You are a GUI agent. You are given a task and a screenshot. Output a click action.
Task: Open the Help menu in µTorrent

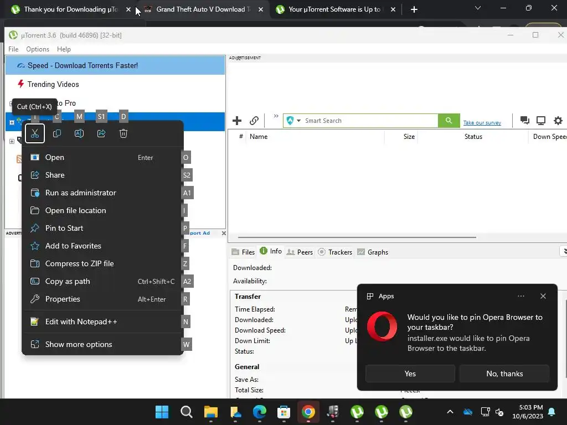coord(64,49)
